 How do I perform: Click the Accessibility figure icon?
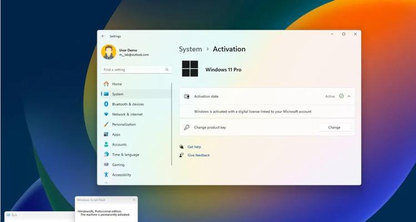106,174
